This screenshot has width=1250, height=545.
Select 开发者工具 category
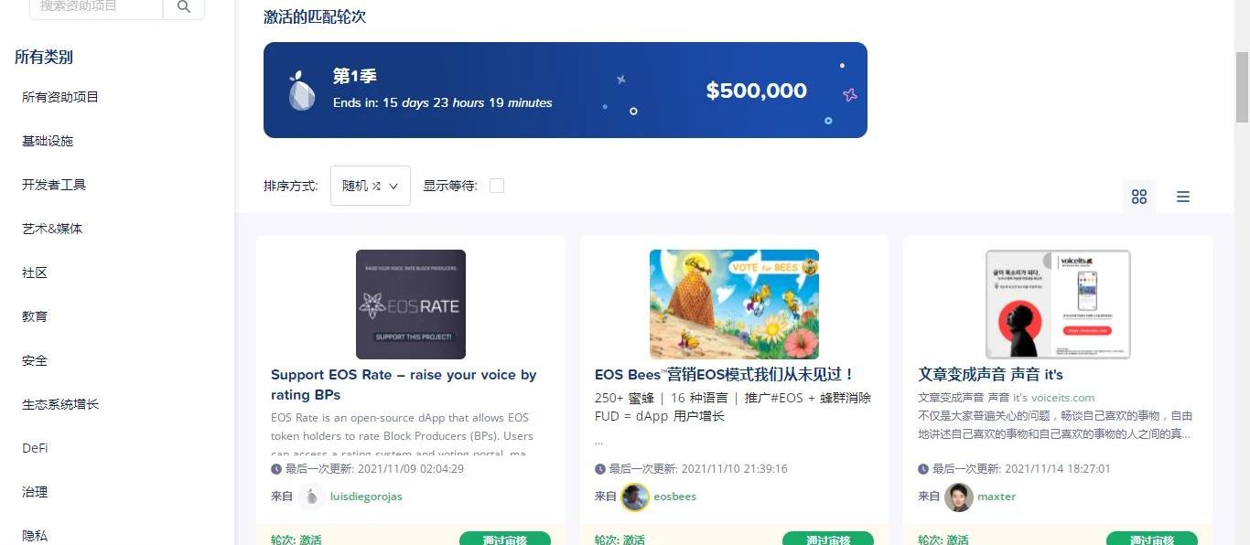[54, 185]
